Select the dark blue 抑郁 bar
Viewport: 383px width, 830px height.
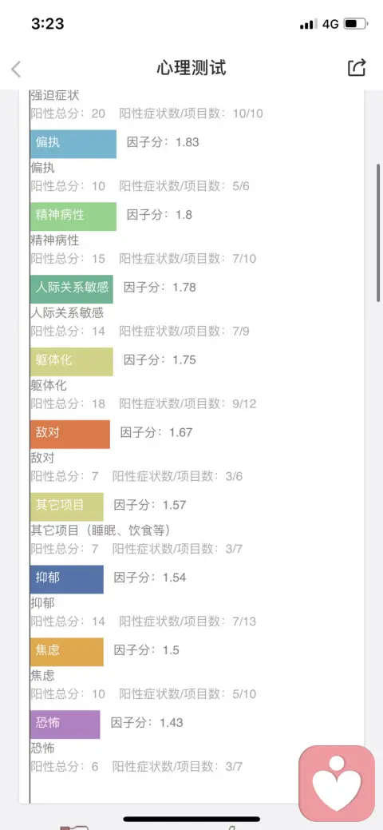point(67,579)
